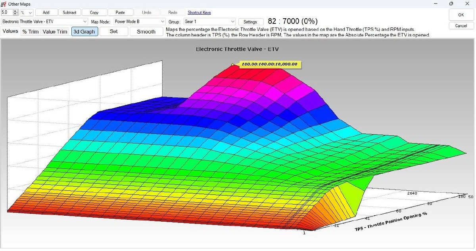Click the Cancel button
This screenshot has height=251, width=476.
(x=461, y=25)
